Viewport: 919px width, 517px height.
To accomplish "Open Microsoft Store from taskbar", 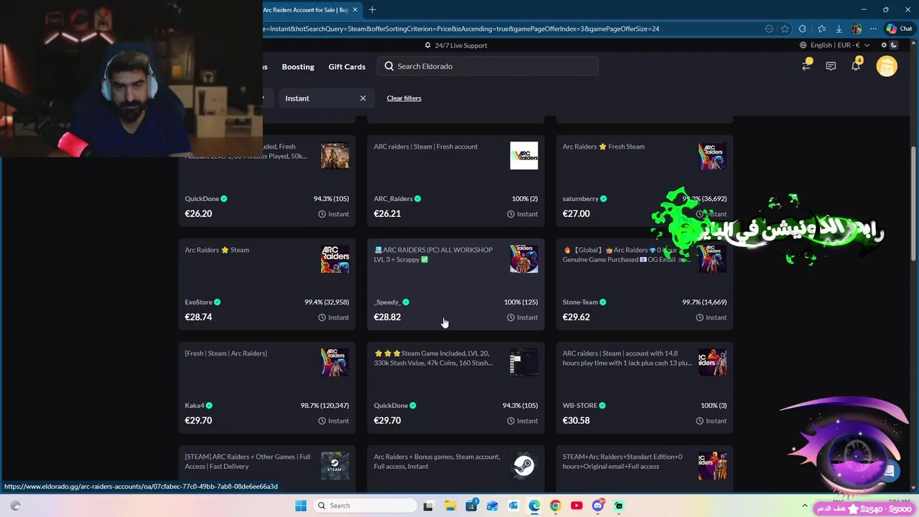I will pos(471,506).
